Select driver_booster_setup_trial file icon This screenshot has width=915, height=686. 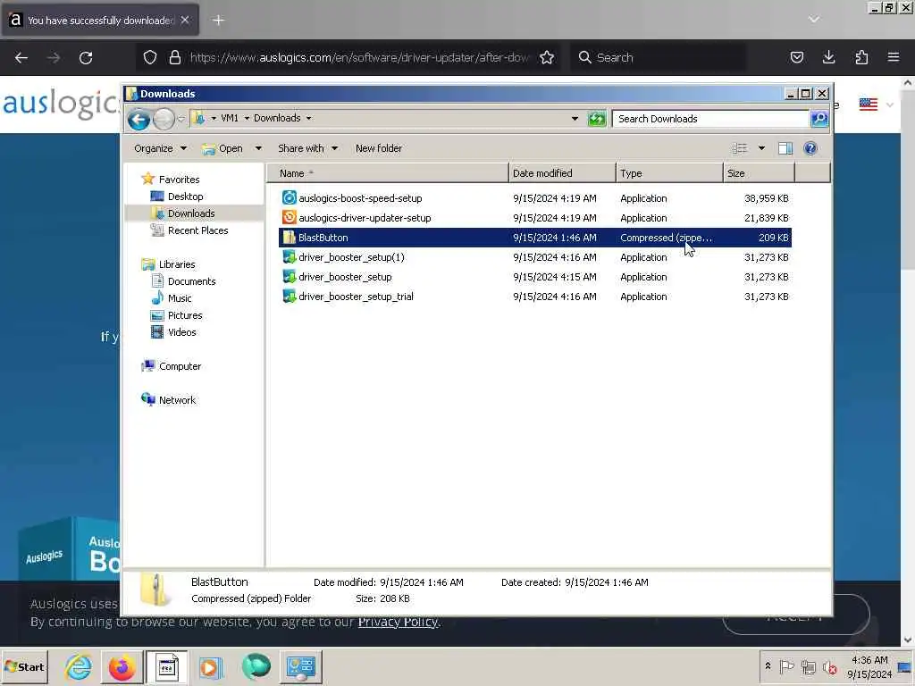(x=289, y=297)
